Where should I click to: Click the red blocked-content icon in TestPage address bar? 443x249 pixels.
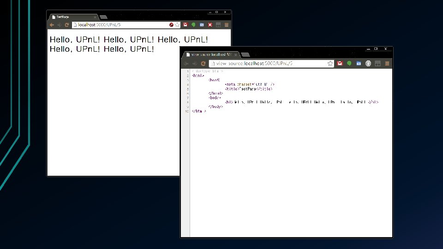(171, 25)
